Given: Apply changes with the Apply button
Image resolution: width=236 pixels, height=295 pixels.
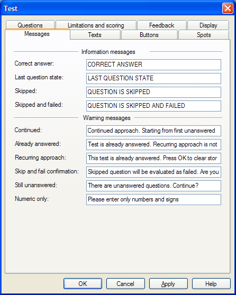Looking at the screenshot, I should 168,283.
